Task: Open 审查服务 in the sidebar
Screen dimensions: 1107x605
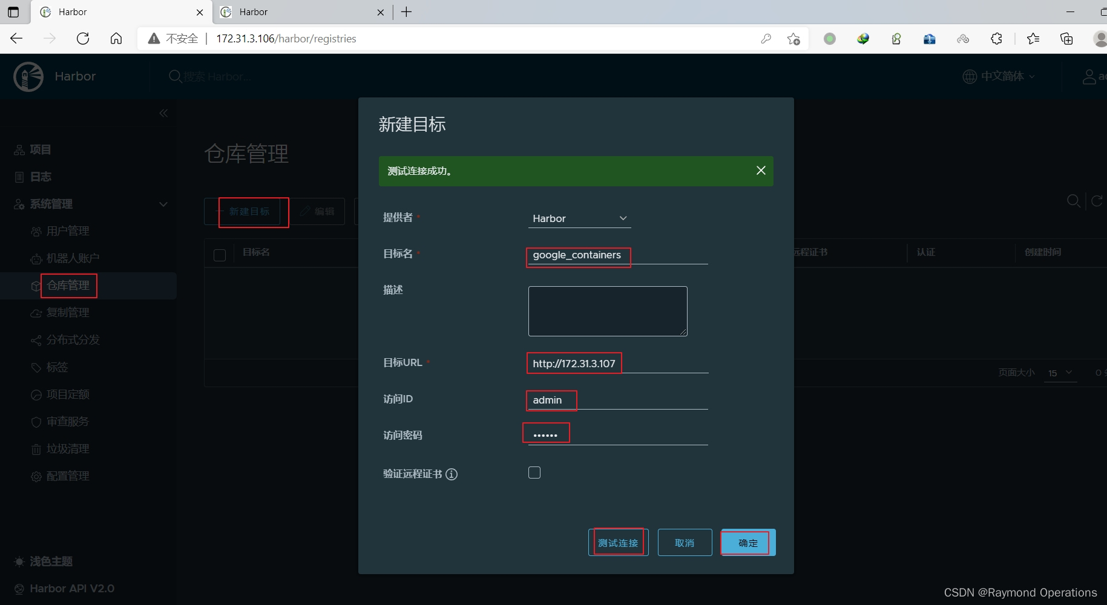Action: tap(68, 422)
